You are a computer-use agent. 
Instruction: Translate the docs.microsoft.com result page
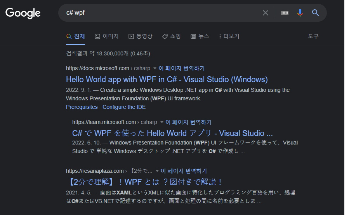(x=182, y=68)
